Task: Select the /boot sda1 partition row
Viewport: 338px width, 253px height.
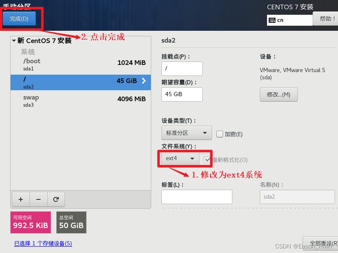Action: pyautogui.click(x=81, y=65)
